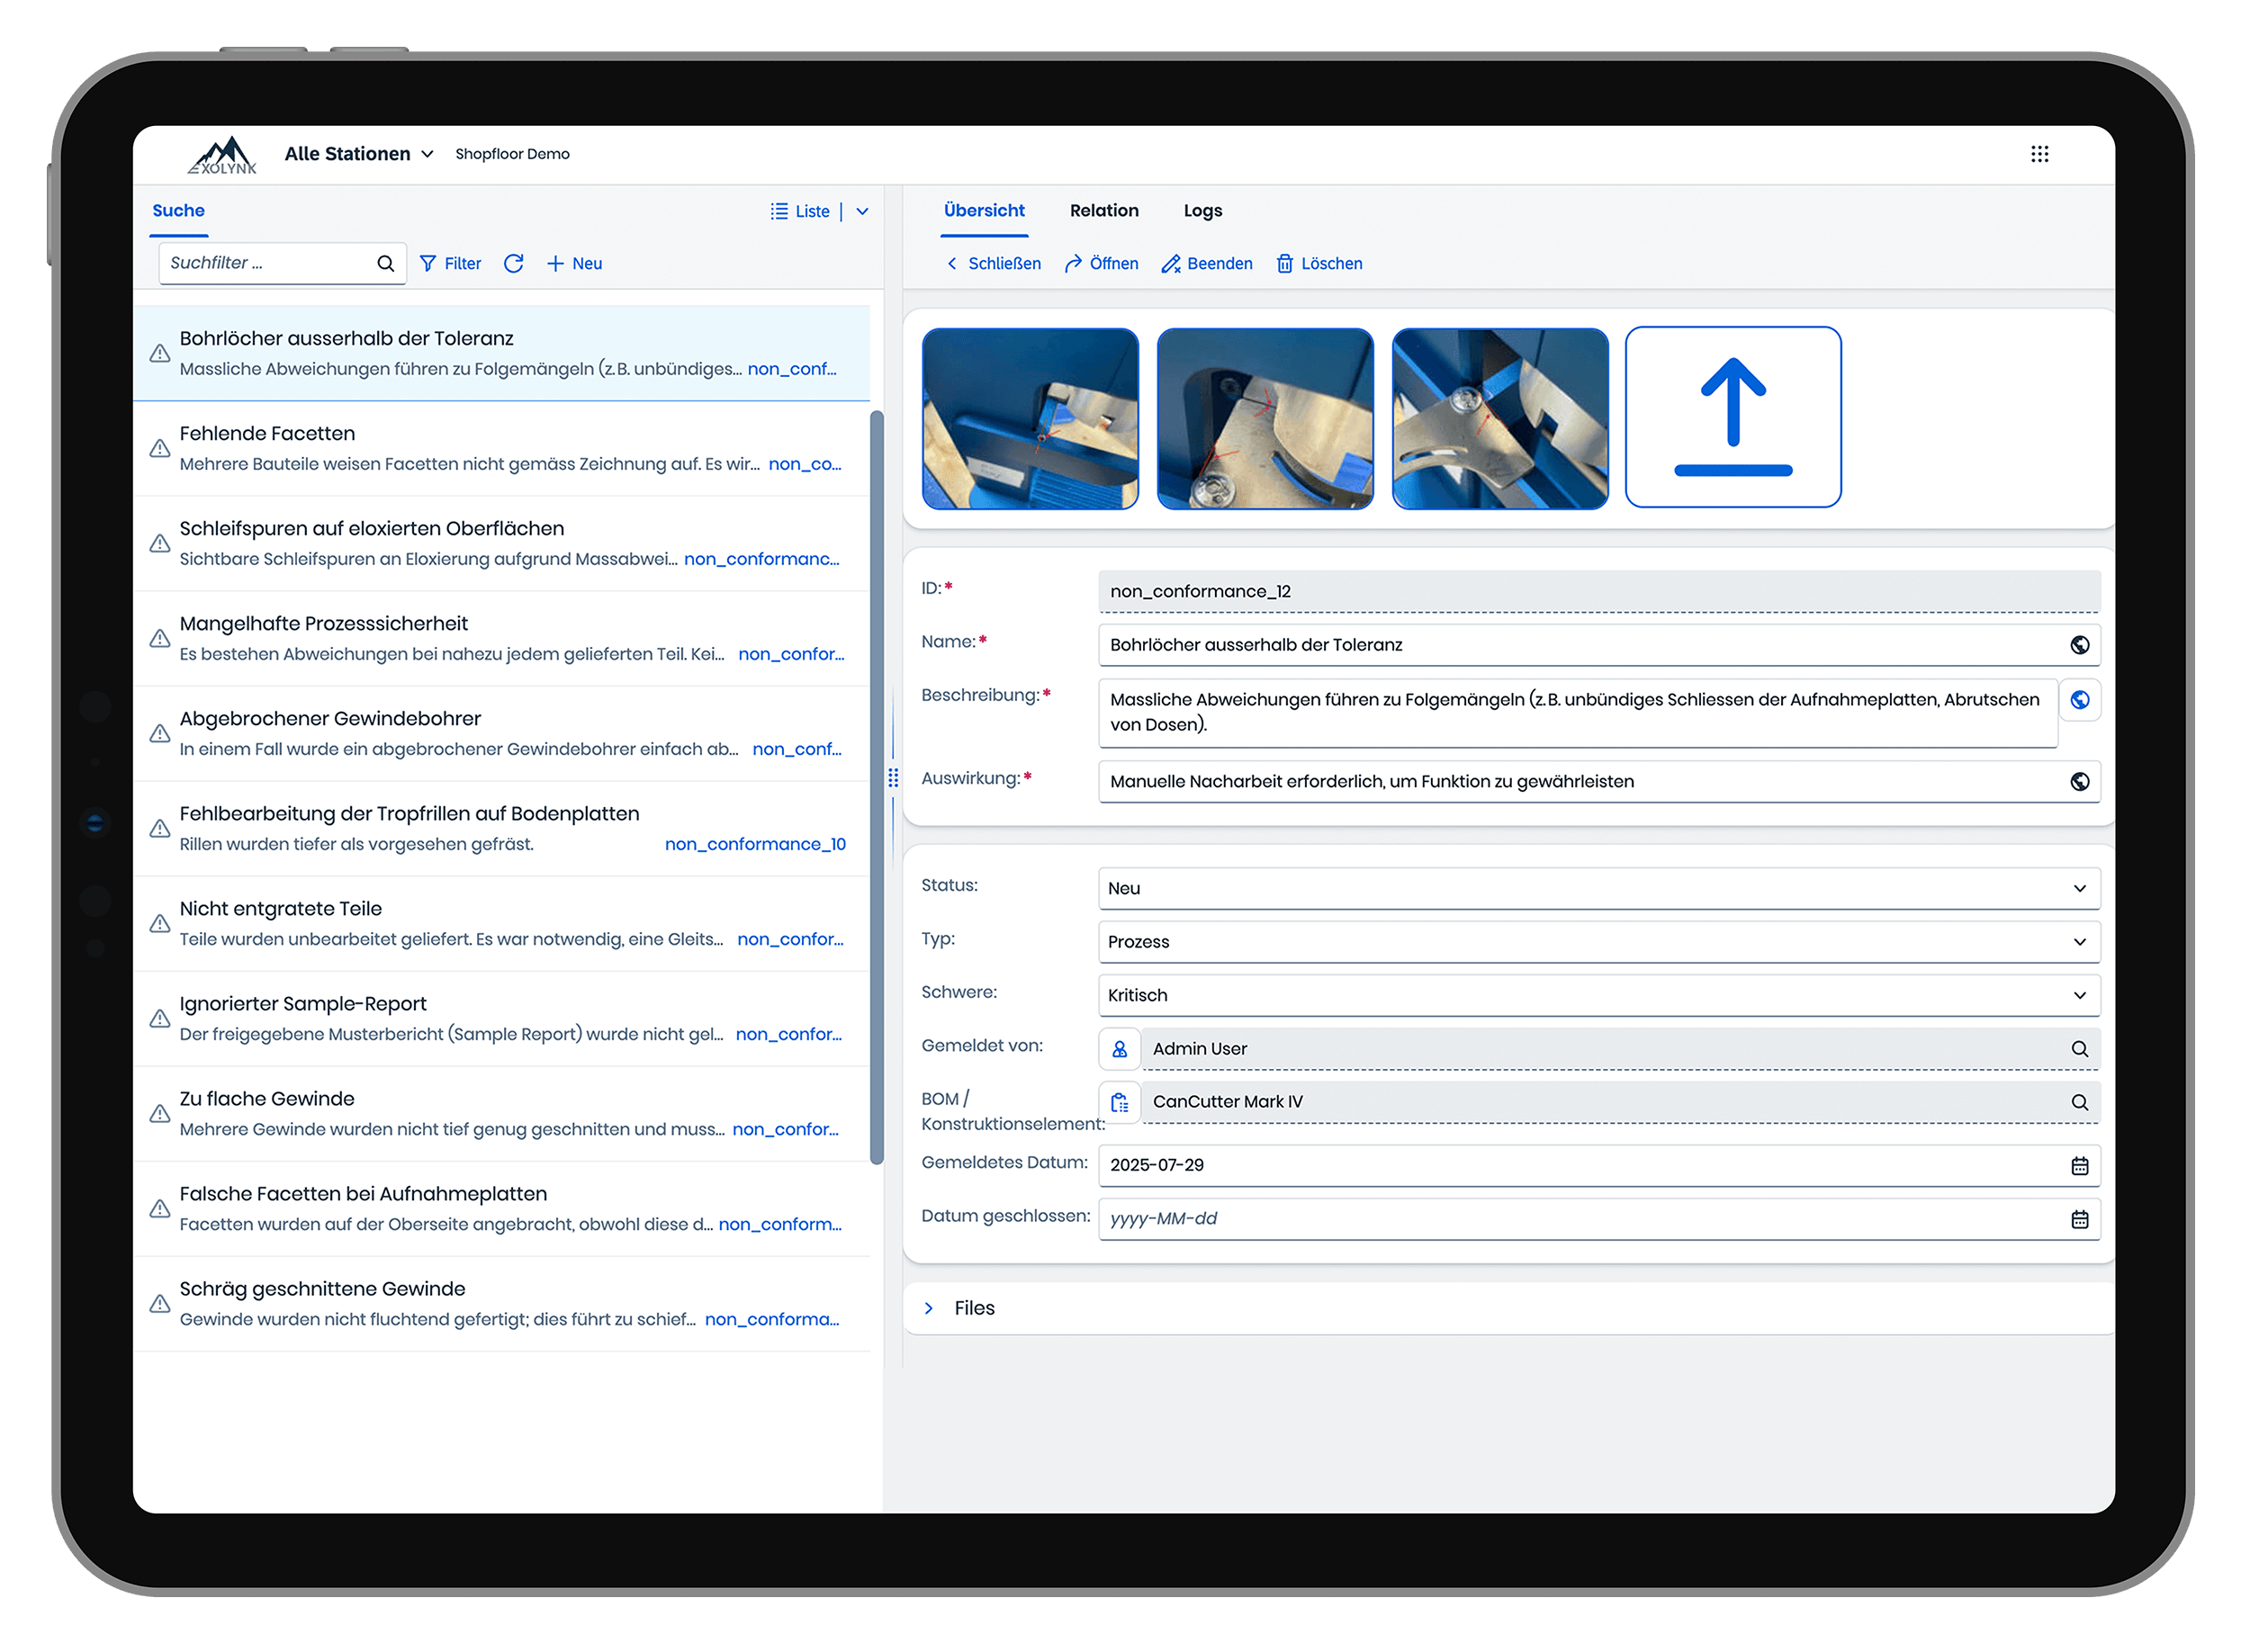
Task: Select 'Fehlbearbeitung der Tropfrillen auf Bodenplatten' entry
Action: [501, 829]
